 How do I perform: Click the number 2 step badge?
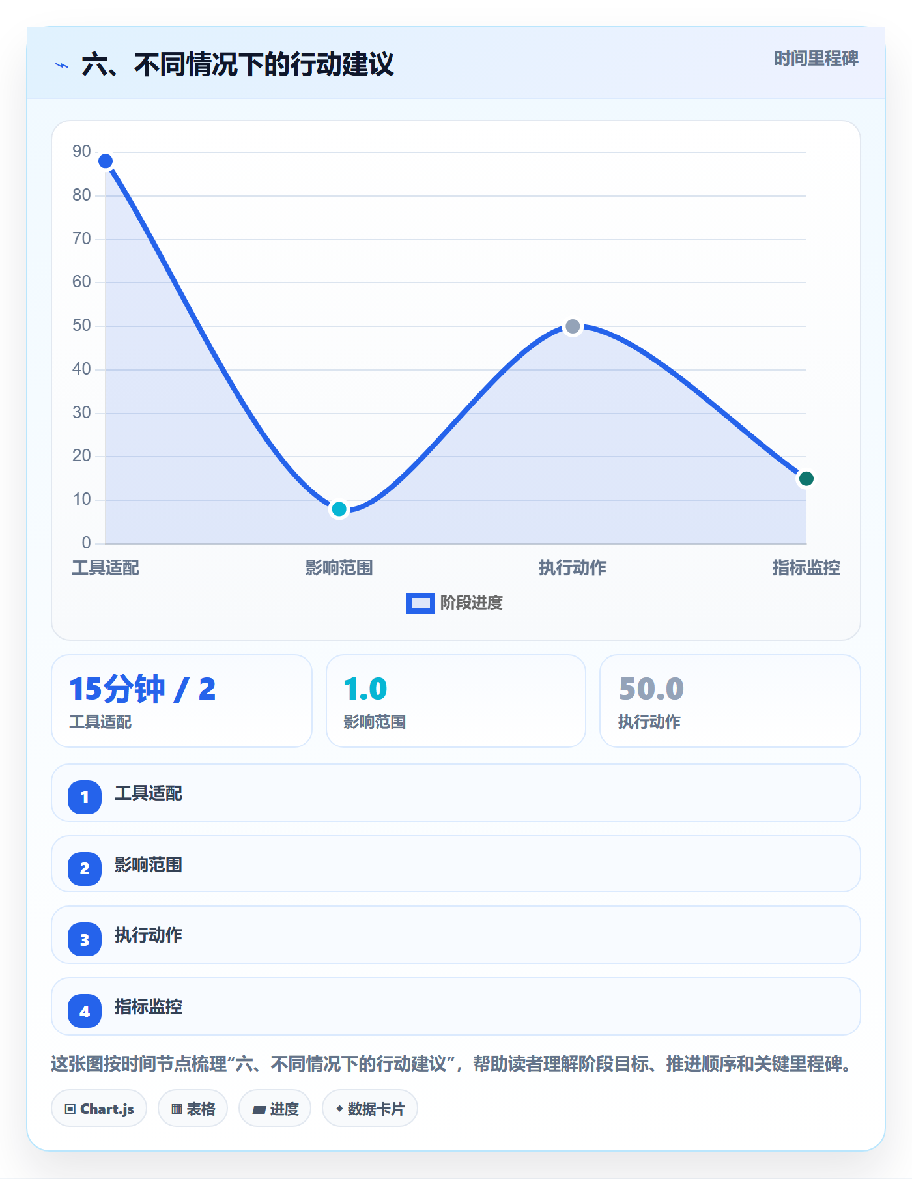click(85, 869)
